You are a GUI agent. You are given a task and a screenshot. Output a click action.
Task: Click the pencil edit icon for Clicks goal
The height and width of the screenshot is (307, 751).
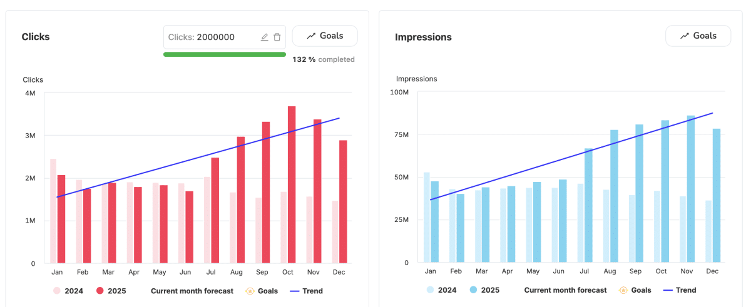pyautogui.click(x=264, y=37)
